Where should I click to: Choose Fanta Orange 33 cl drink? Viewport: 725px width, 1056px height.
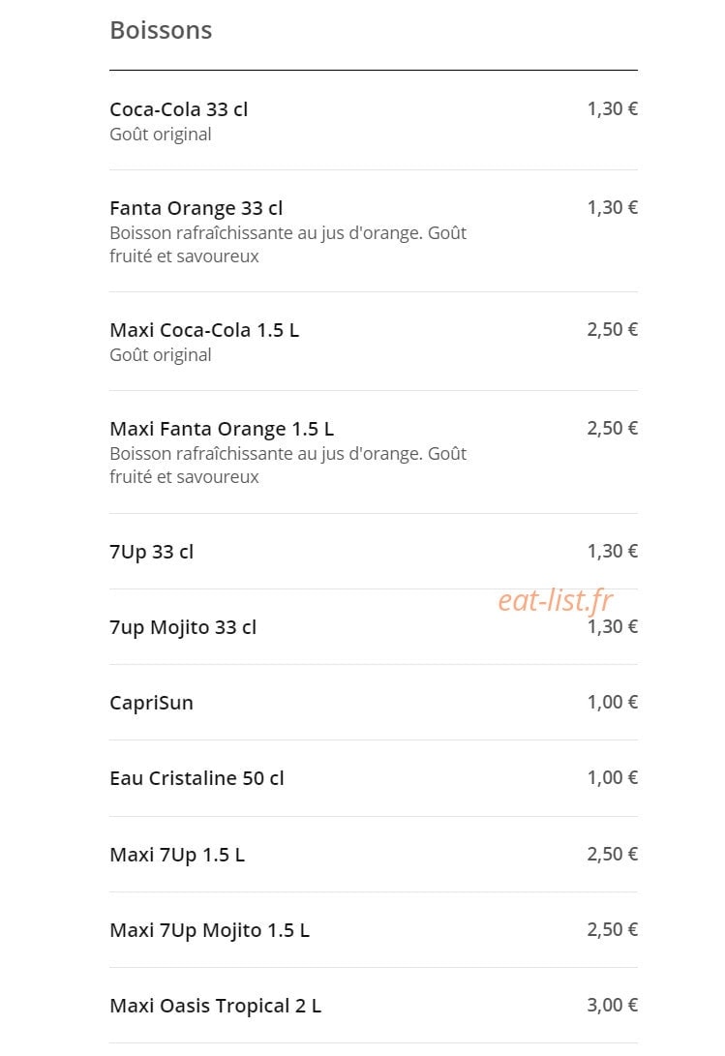point(374,231)
